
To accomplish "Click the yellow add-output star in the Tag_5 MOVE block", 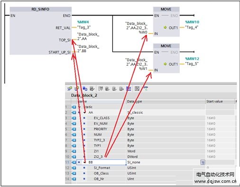I will pyautogui.click(x=165, y=64).
